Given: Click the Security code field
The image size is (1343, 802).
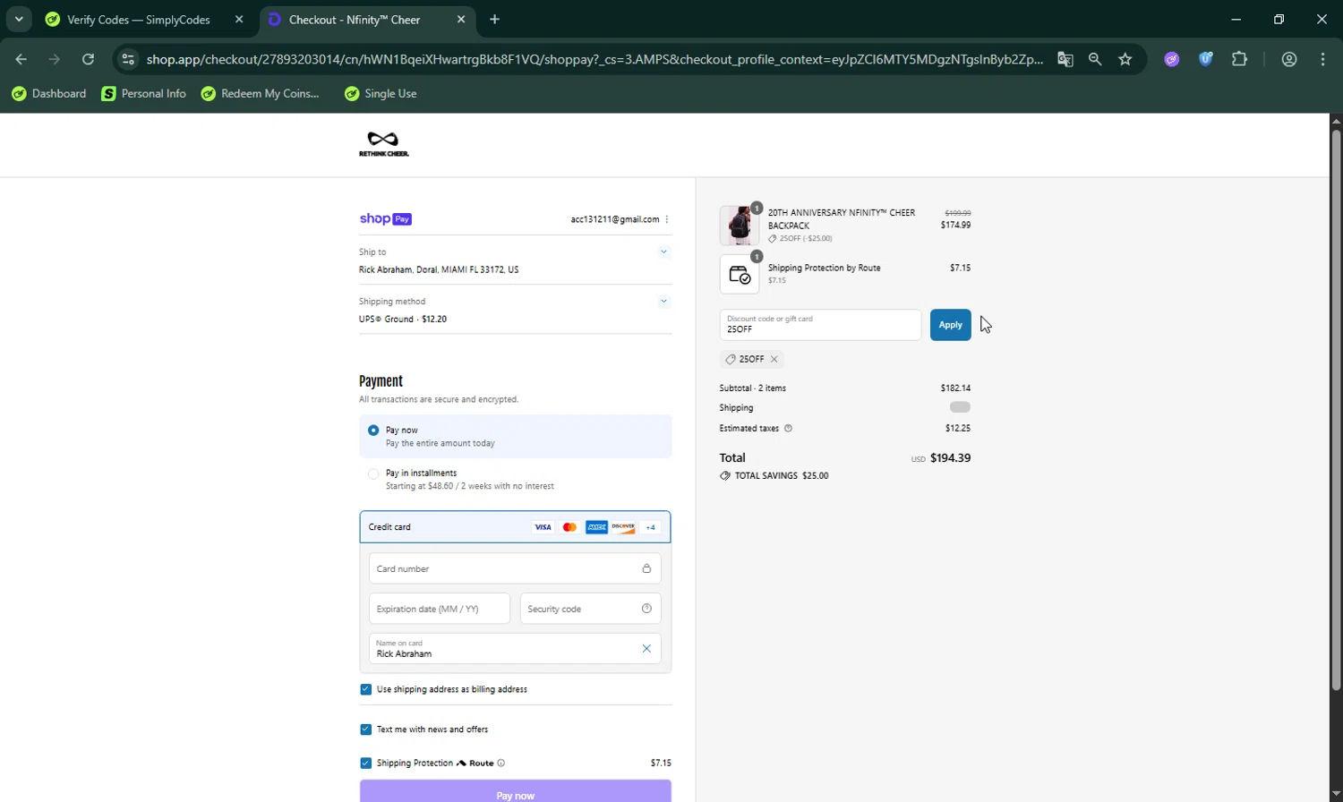Looking at the screenshot, I should point(590,609).
